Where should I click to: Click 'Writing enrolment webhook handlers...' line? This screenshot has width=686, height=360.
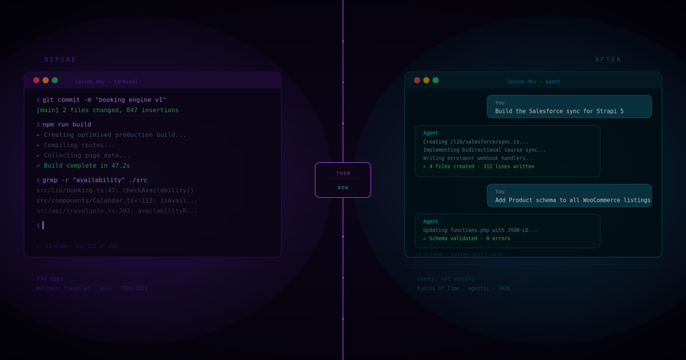click(x=479, y=158)
